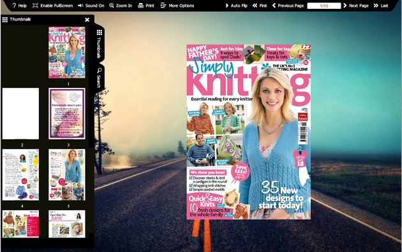Go to Previous Page

(288, 5)
